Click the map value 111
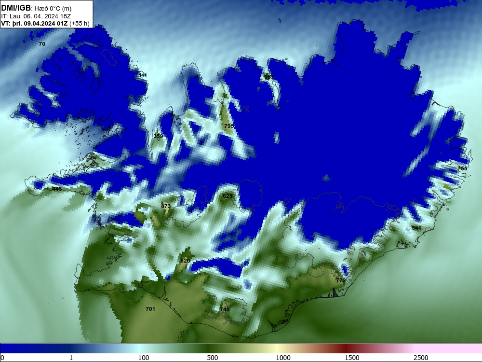482x362 pixels. click(x=143, y=75)
